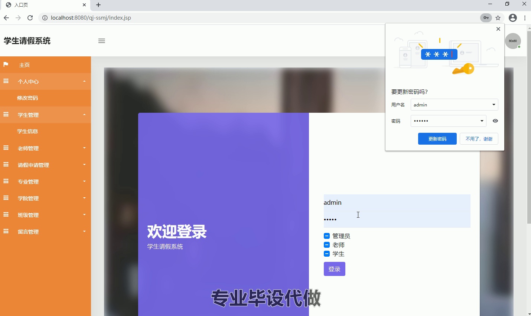Switch to the 入口页 browser tab
The height and width of the screenshot is (316, 531).
pyautogui.click(x=45, y=5)
